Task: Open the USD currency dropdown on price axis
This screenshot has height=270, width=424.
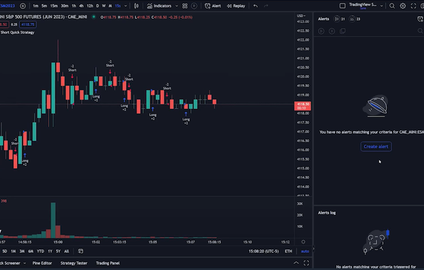Action: [301, 16]
